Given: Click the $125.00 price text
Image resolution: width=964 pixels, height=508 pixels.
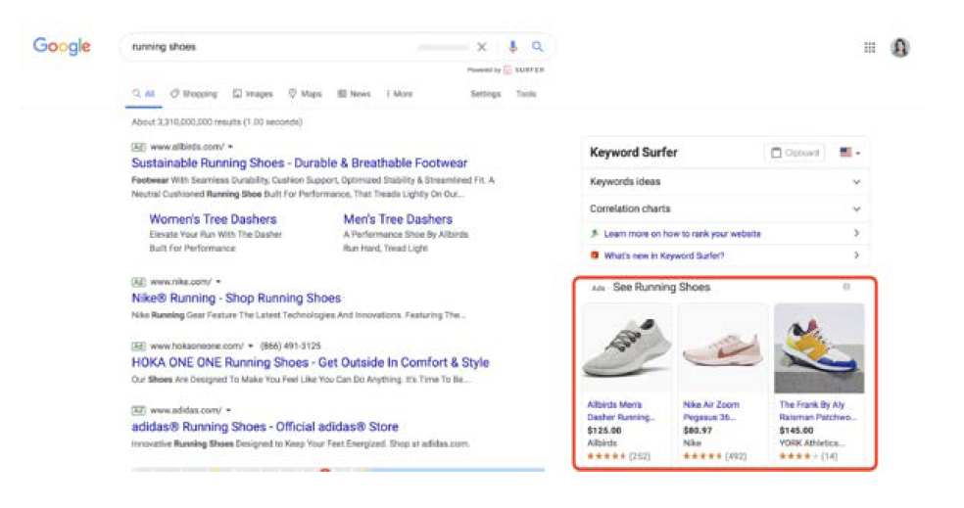Looking at the screenshot, I should coord(603,431).
